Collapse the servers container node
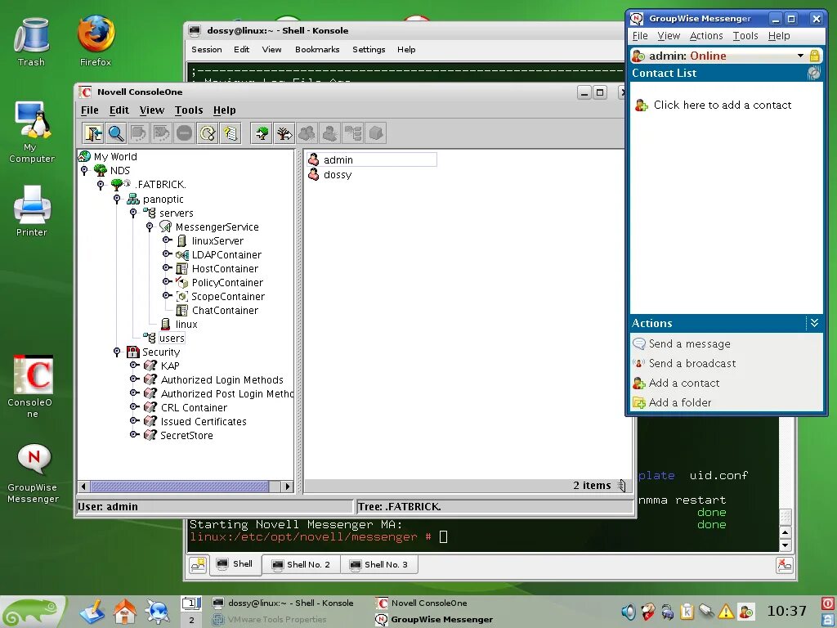The height and width of the screenshot is (628, 837). click(133, 213)
